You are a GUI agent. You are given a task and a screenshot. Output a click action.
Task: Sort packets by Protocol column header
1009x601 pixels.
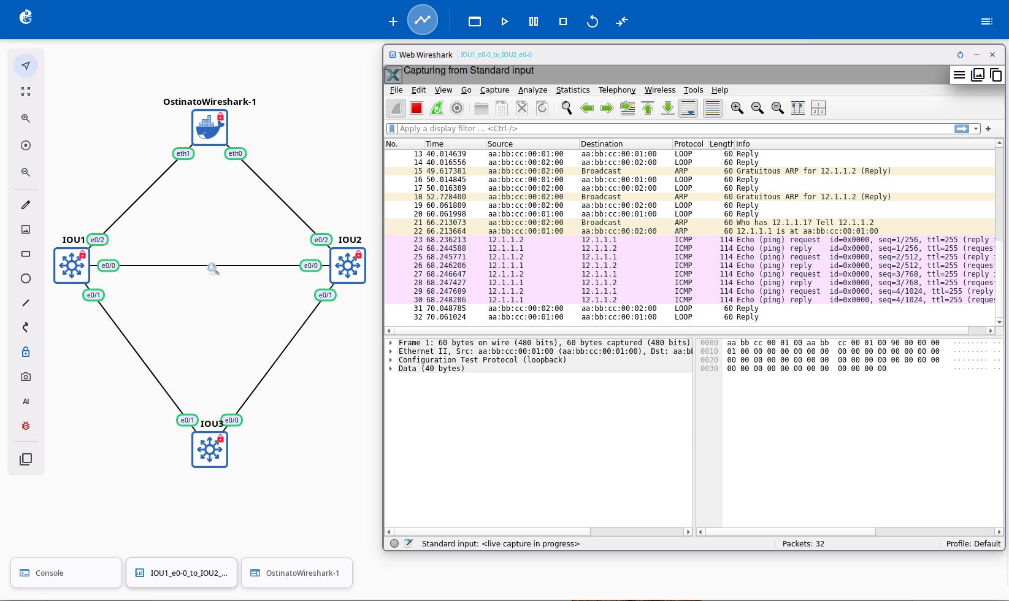tap(689, 144)
